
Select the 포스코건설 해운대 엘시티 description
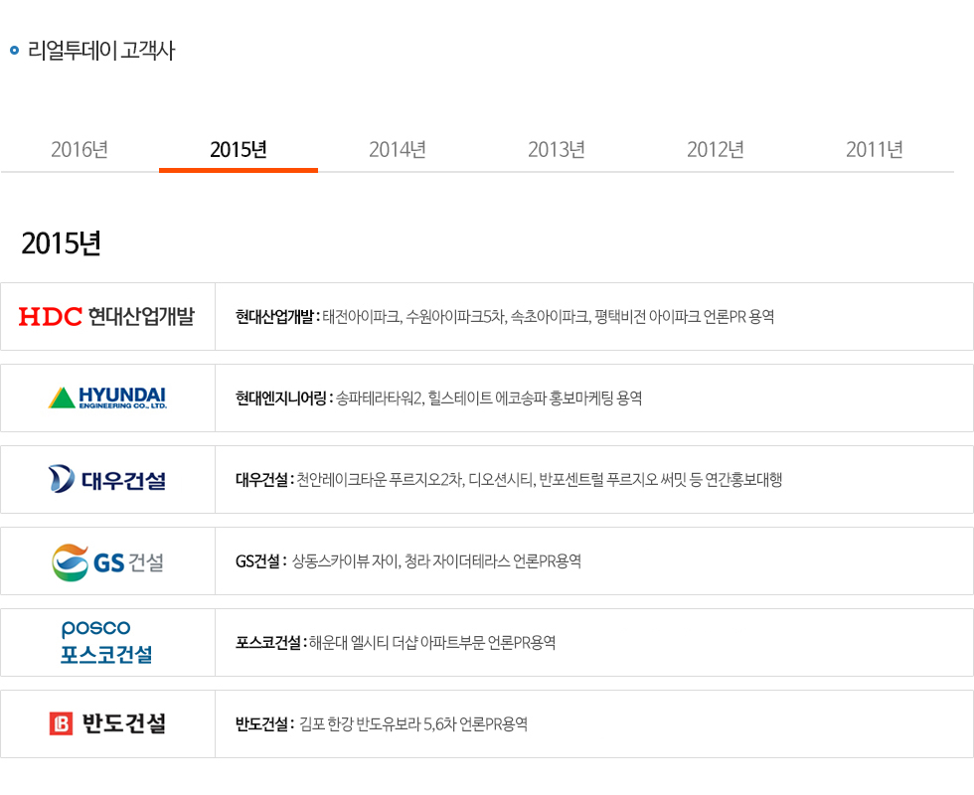396,643
